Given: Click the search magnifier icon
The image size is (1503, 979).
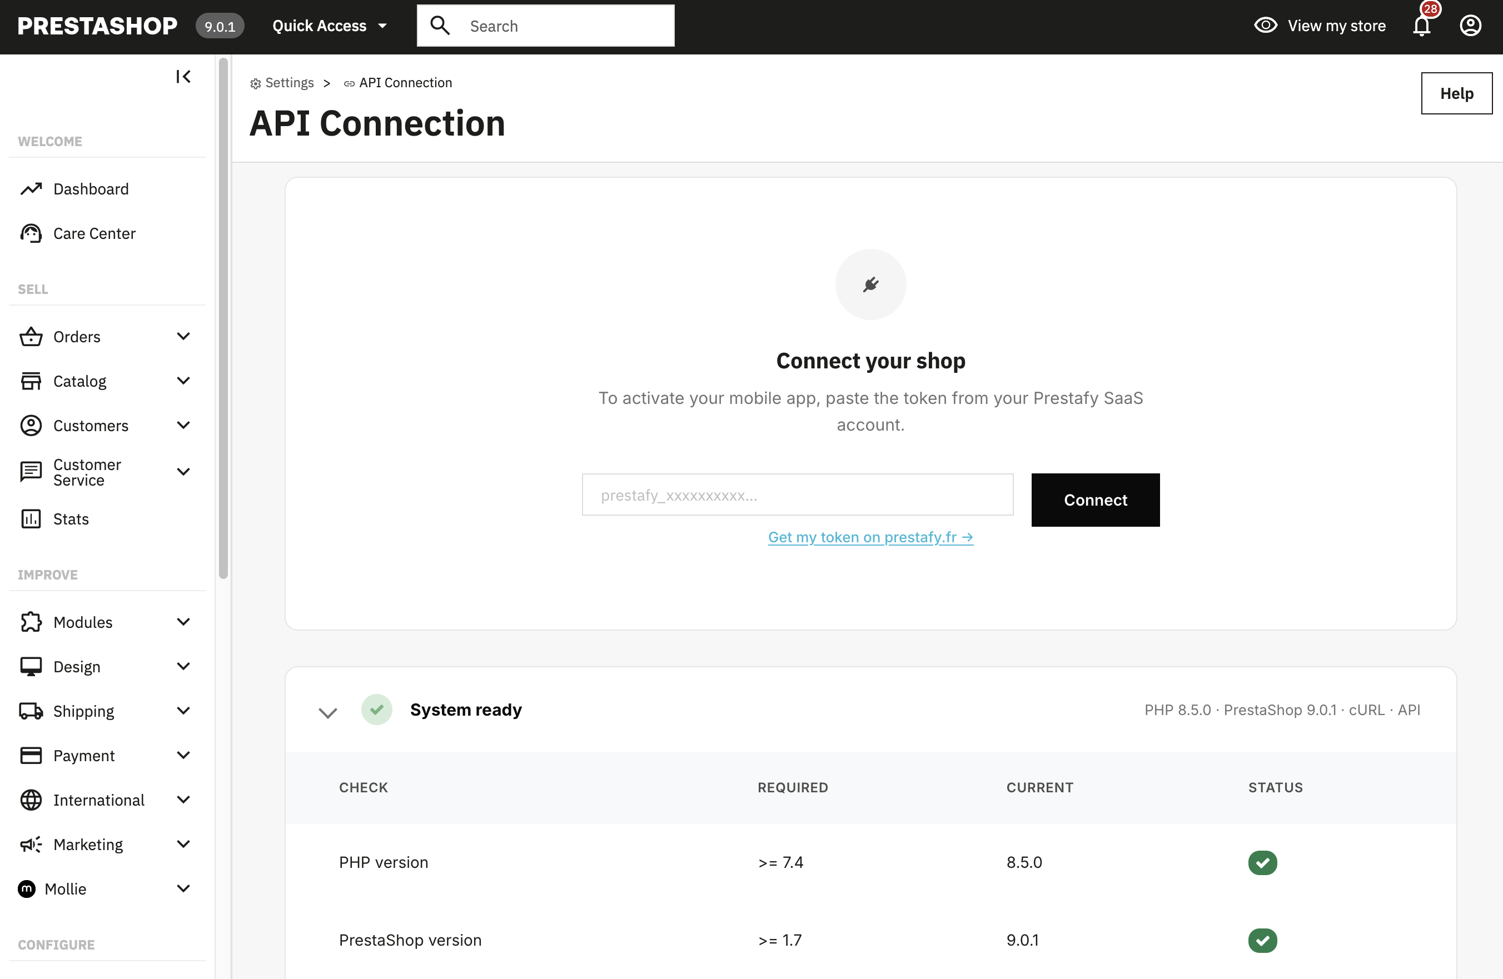Looking at the screenshot, I should click(x=440, y=25).
